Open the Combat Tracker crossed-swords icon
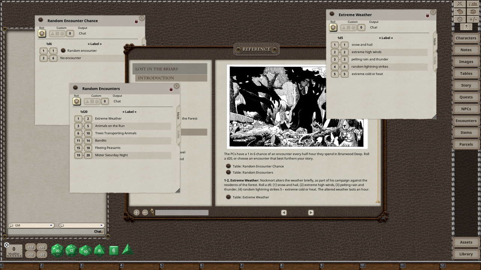 pyautogui.click(x=459, y=4)
